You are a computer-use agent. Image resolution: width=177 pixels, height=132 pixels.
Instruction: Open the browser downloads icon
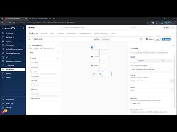(162, 23)
